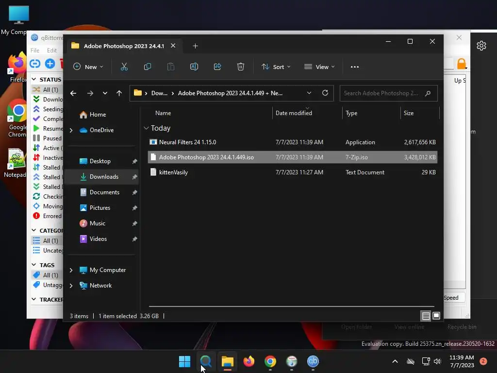The height and width of the screenshot is (373, 497).
Task: Click the Add torrent file plus icon in qBittorrent
Action: click(x=50, y=64)
